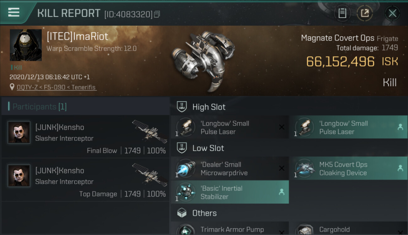The image size is (408, 235).
Task: Copy the kill report ID
Action: click(x=157, y=14)
